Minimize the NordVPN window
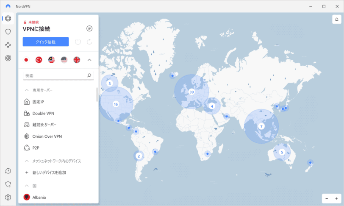 click(311, 6)
